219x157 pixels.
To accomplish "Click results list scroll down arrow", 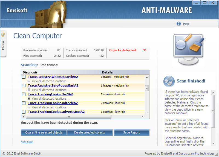I will (147, 112).
